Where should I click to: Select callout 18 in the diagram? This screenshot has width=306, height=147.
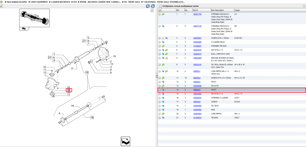click(92, 118)
